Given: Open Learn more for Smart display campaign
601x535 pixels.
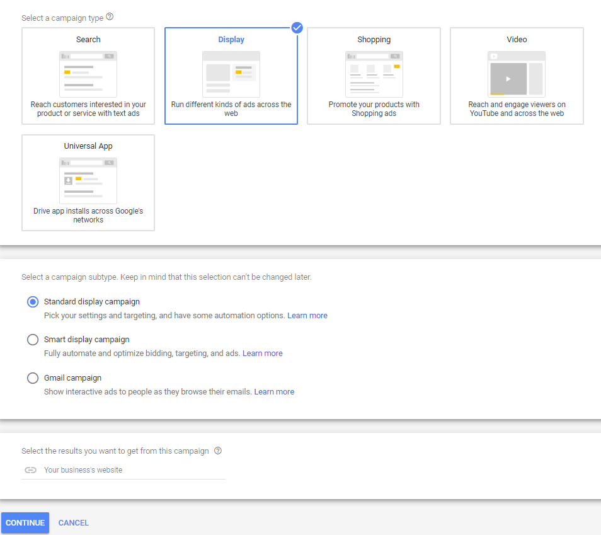Looking at the screenshot, I should coord(262,353).
